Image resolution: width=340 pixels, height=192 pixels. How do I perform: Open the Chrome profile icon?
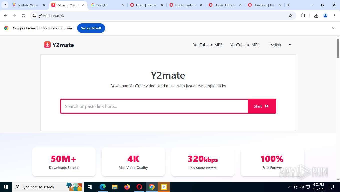[x=325, y=16]
